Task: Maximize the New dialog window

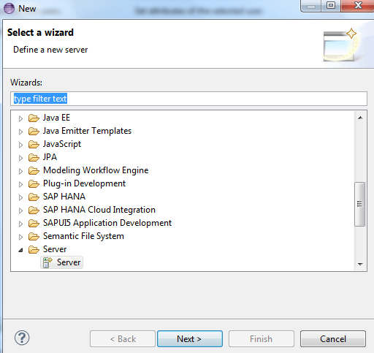Action: (x=331, y=5)
